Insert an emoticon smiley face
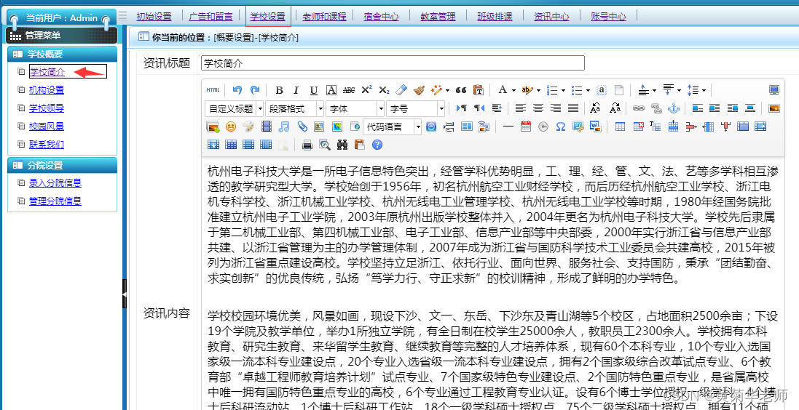This screenshot has width=799, height=410. point(231,126)
